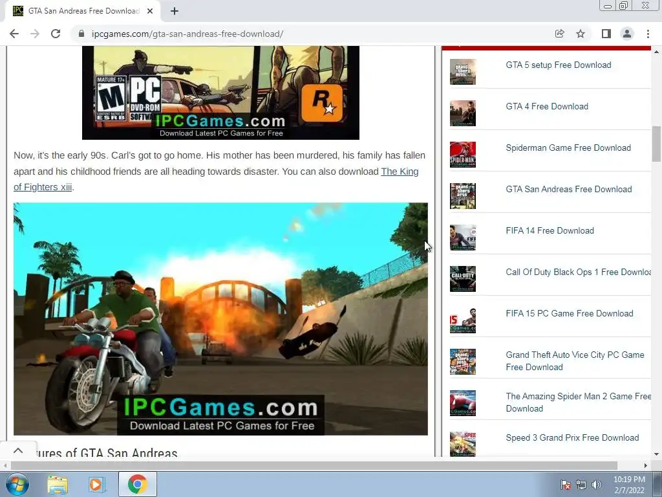Select the GTA San Andreas Free Download tab

(83, 12)
